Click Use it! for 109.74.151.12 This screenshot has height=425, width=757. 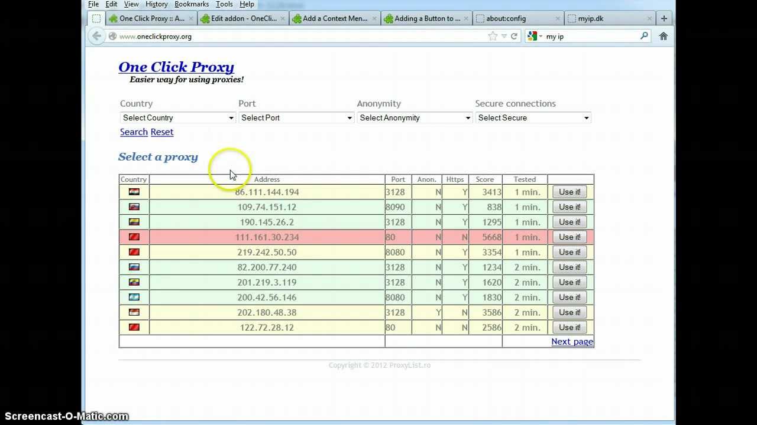click(570, 207)
